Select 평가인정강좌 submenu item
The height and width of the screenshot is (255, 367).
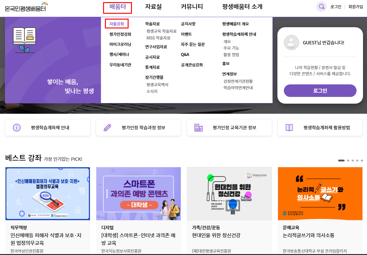click(120, 34)
